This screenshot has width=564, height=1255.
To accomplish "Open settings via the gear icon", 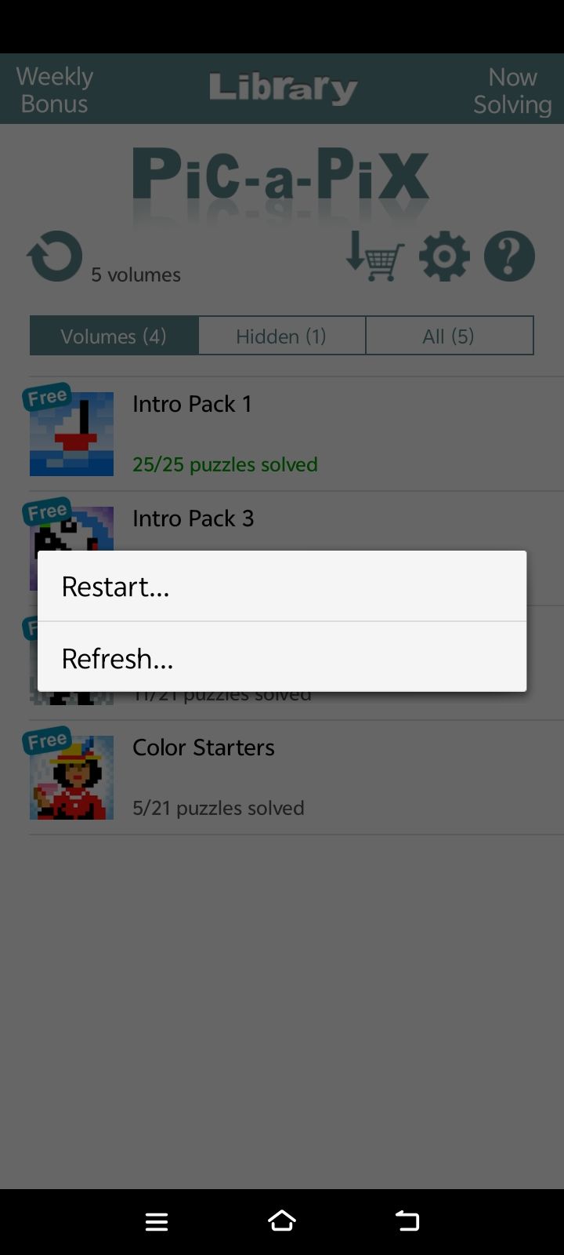I will pyautogui.click(x=444, y=256).
